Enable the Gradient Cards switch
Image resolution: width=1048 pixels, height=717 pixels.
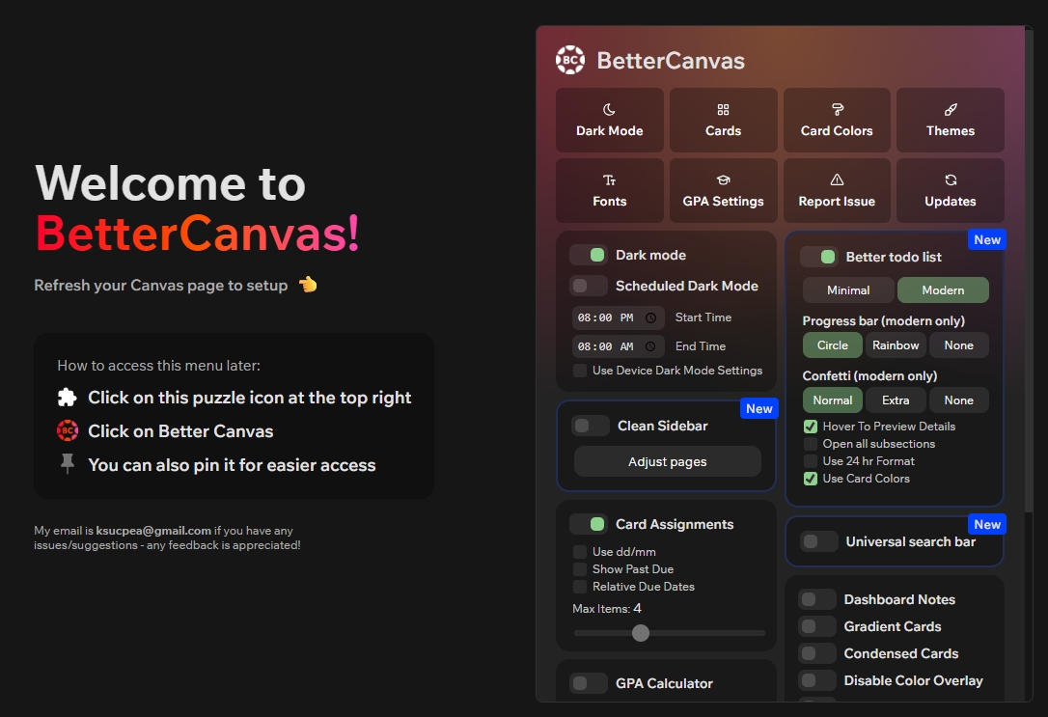tap(817, 626)
